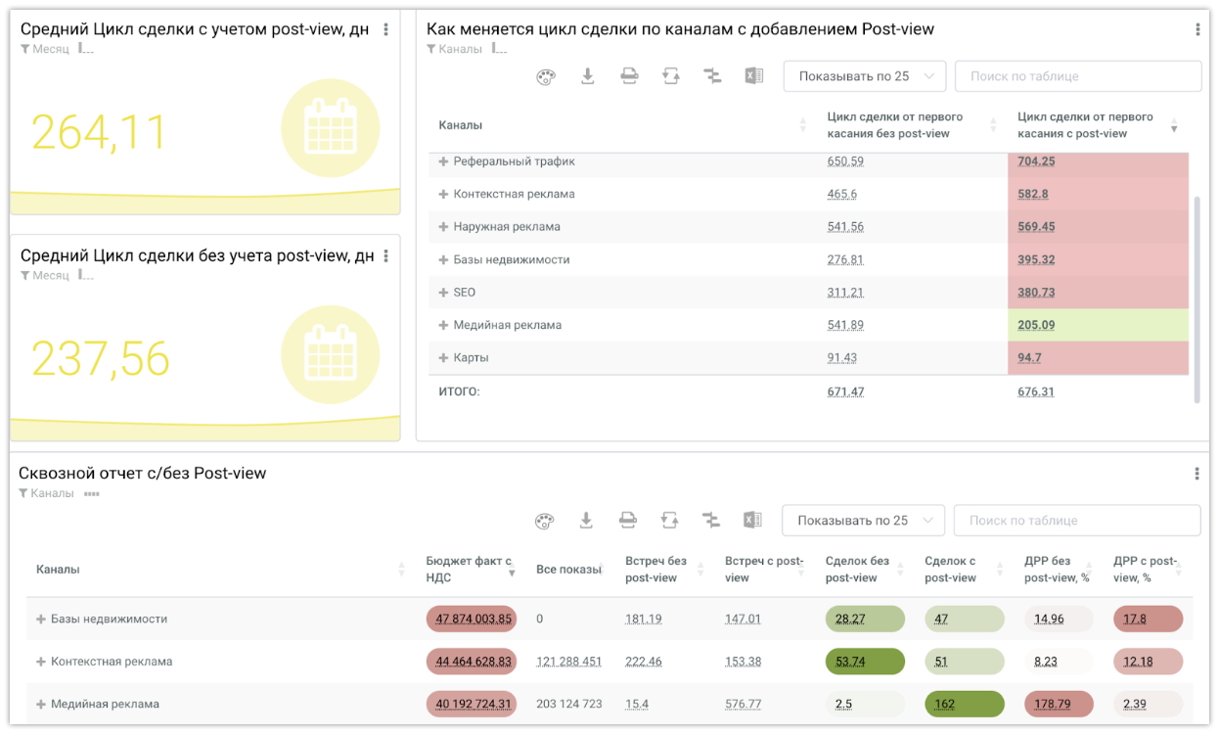Export the deal cycle table to Excel
This screenshot has width=1219, height=734.
[x=753, y=76]
